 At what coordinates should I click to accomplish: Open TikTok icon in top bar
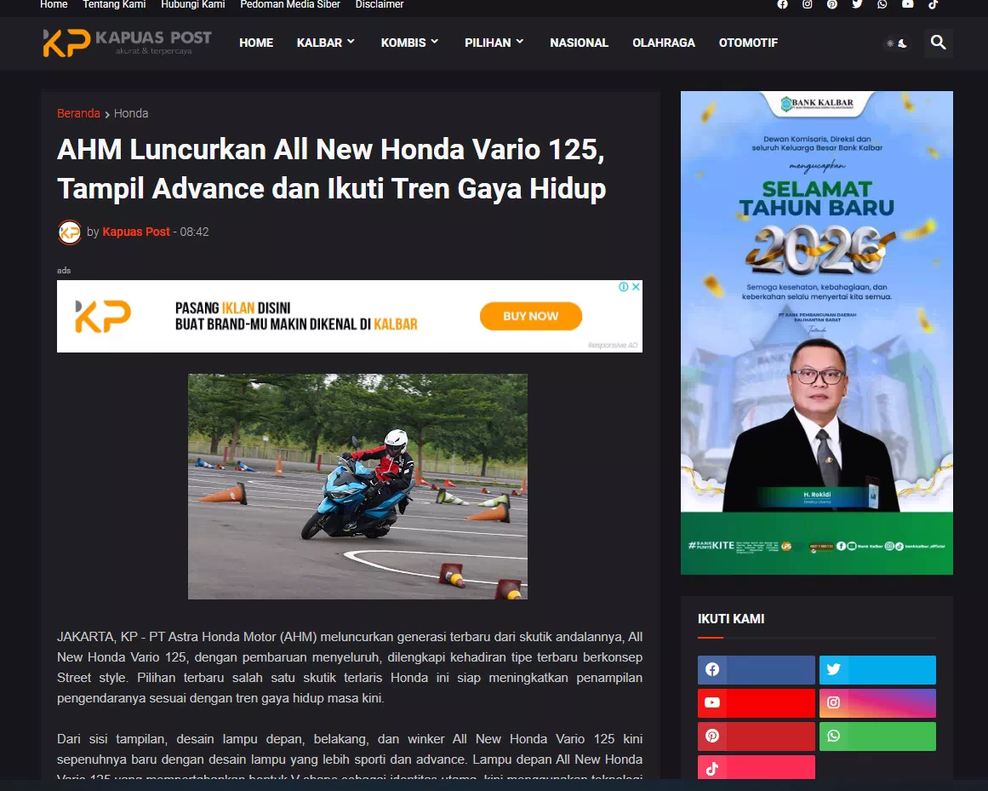click(933, 4)
